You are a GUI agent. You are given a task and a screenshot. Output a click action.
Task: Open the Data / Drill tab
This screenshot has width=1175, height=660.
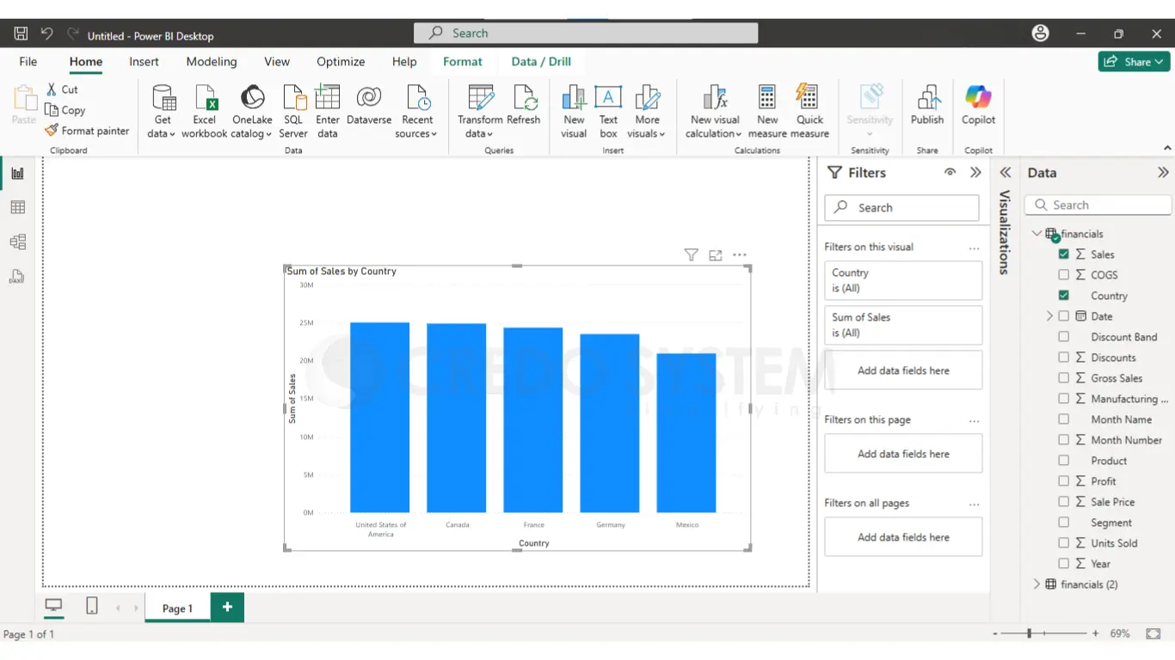(x=541, y=62)
